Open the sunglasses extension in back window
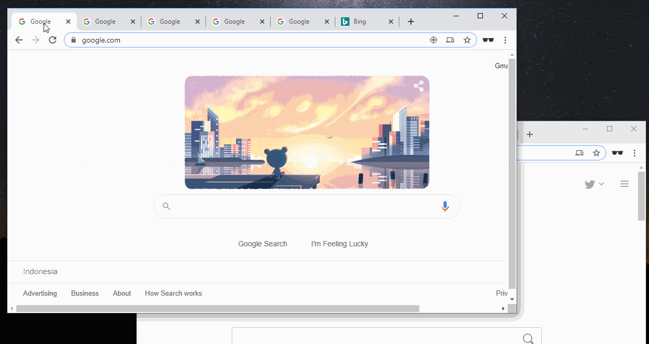This screenshot has height=344, width=649. point(617,153)
